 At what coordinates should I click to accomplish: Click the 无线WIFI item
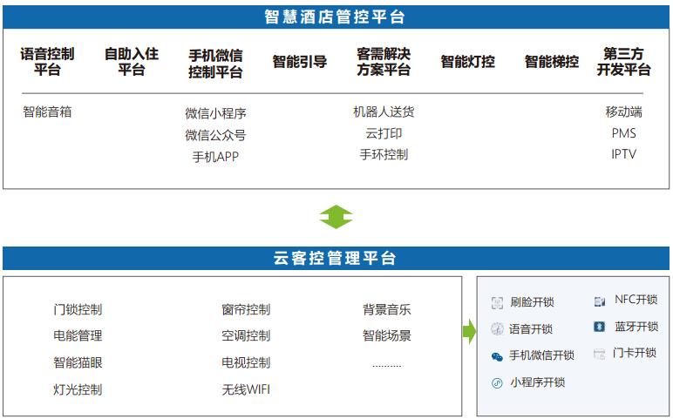pyautogui.click(x=246, y=389)
